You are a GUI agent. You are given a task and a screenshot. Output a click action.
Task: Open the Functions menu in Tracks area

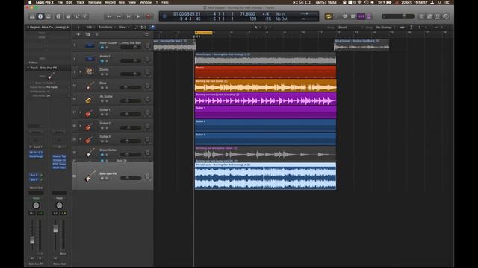click(x=106, y=28)
